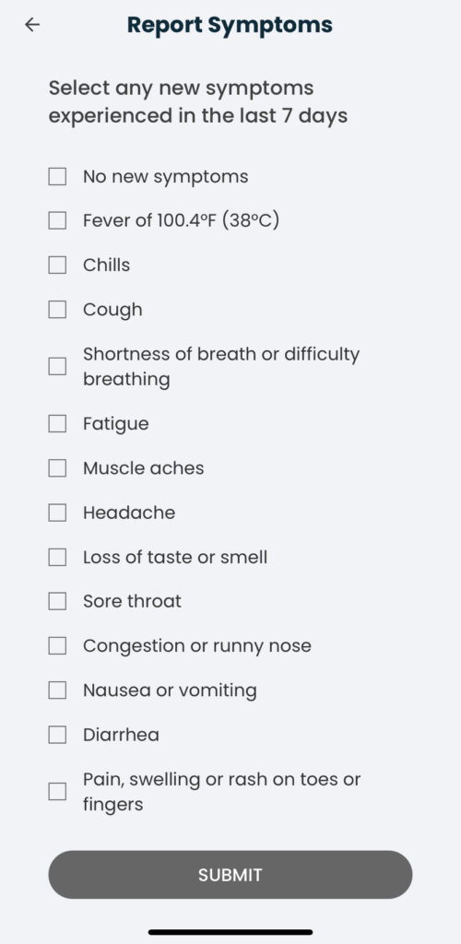
Task: Tap the Cough label text
Action: tap(112, 310)
